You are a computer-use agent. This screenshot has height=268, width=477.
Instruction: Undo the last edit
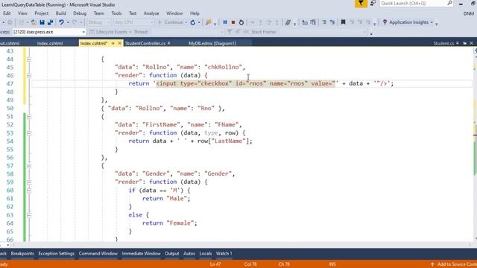point(61,22)
